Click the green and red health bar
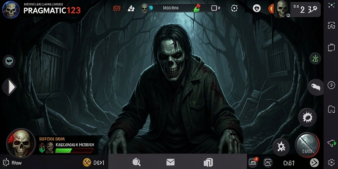The image size is (338, 169). tap(74, 150)
